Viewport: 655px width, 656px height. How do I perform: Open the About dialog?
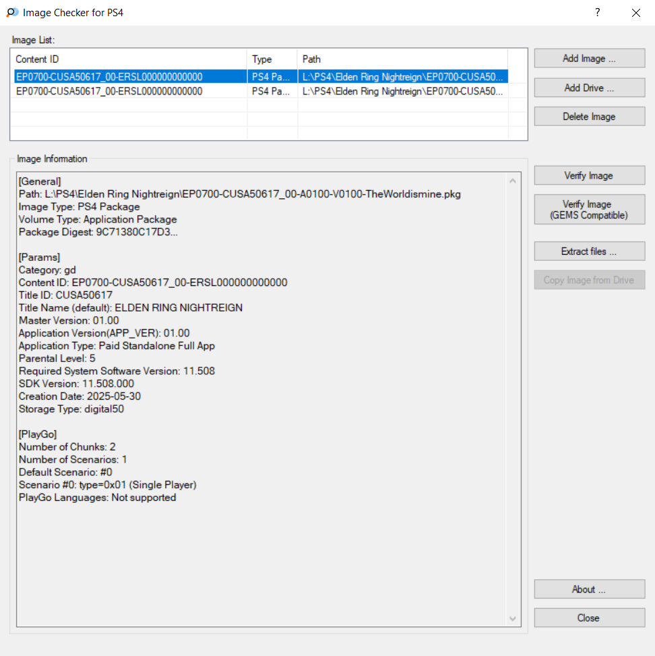point(589,589)
